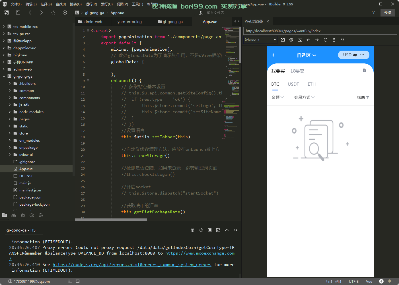Fold the onLaunch code block at line 9
This screenshot has height=285, width=399.
click(88, 80)
